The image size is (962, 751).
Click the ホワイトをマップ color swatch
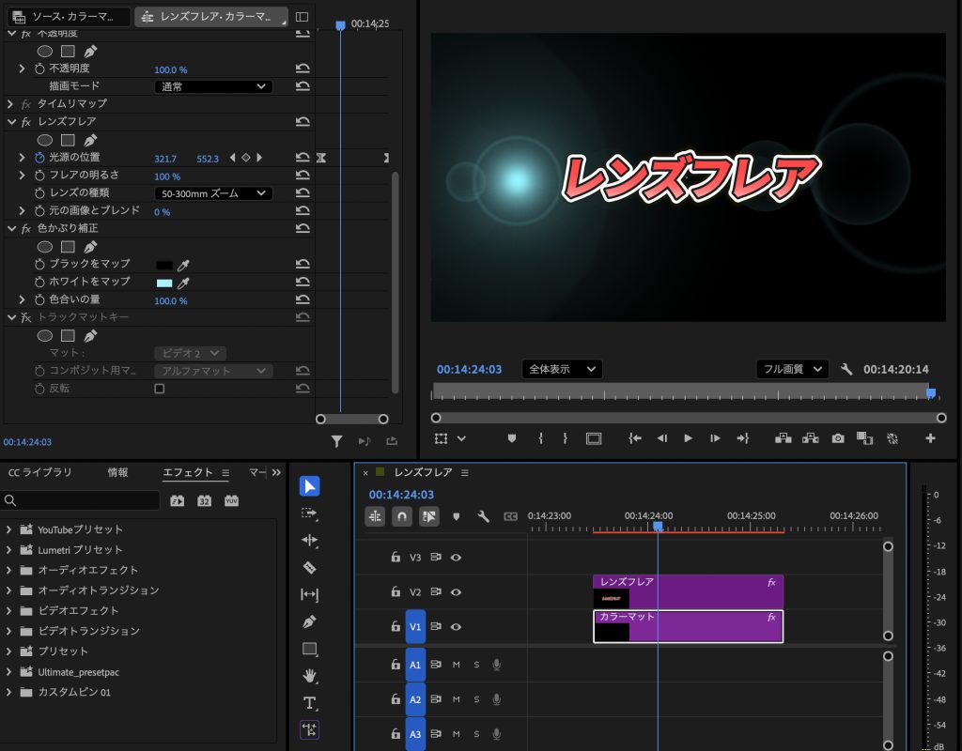164,282
